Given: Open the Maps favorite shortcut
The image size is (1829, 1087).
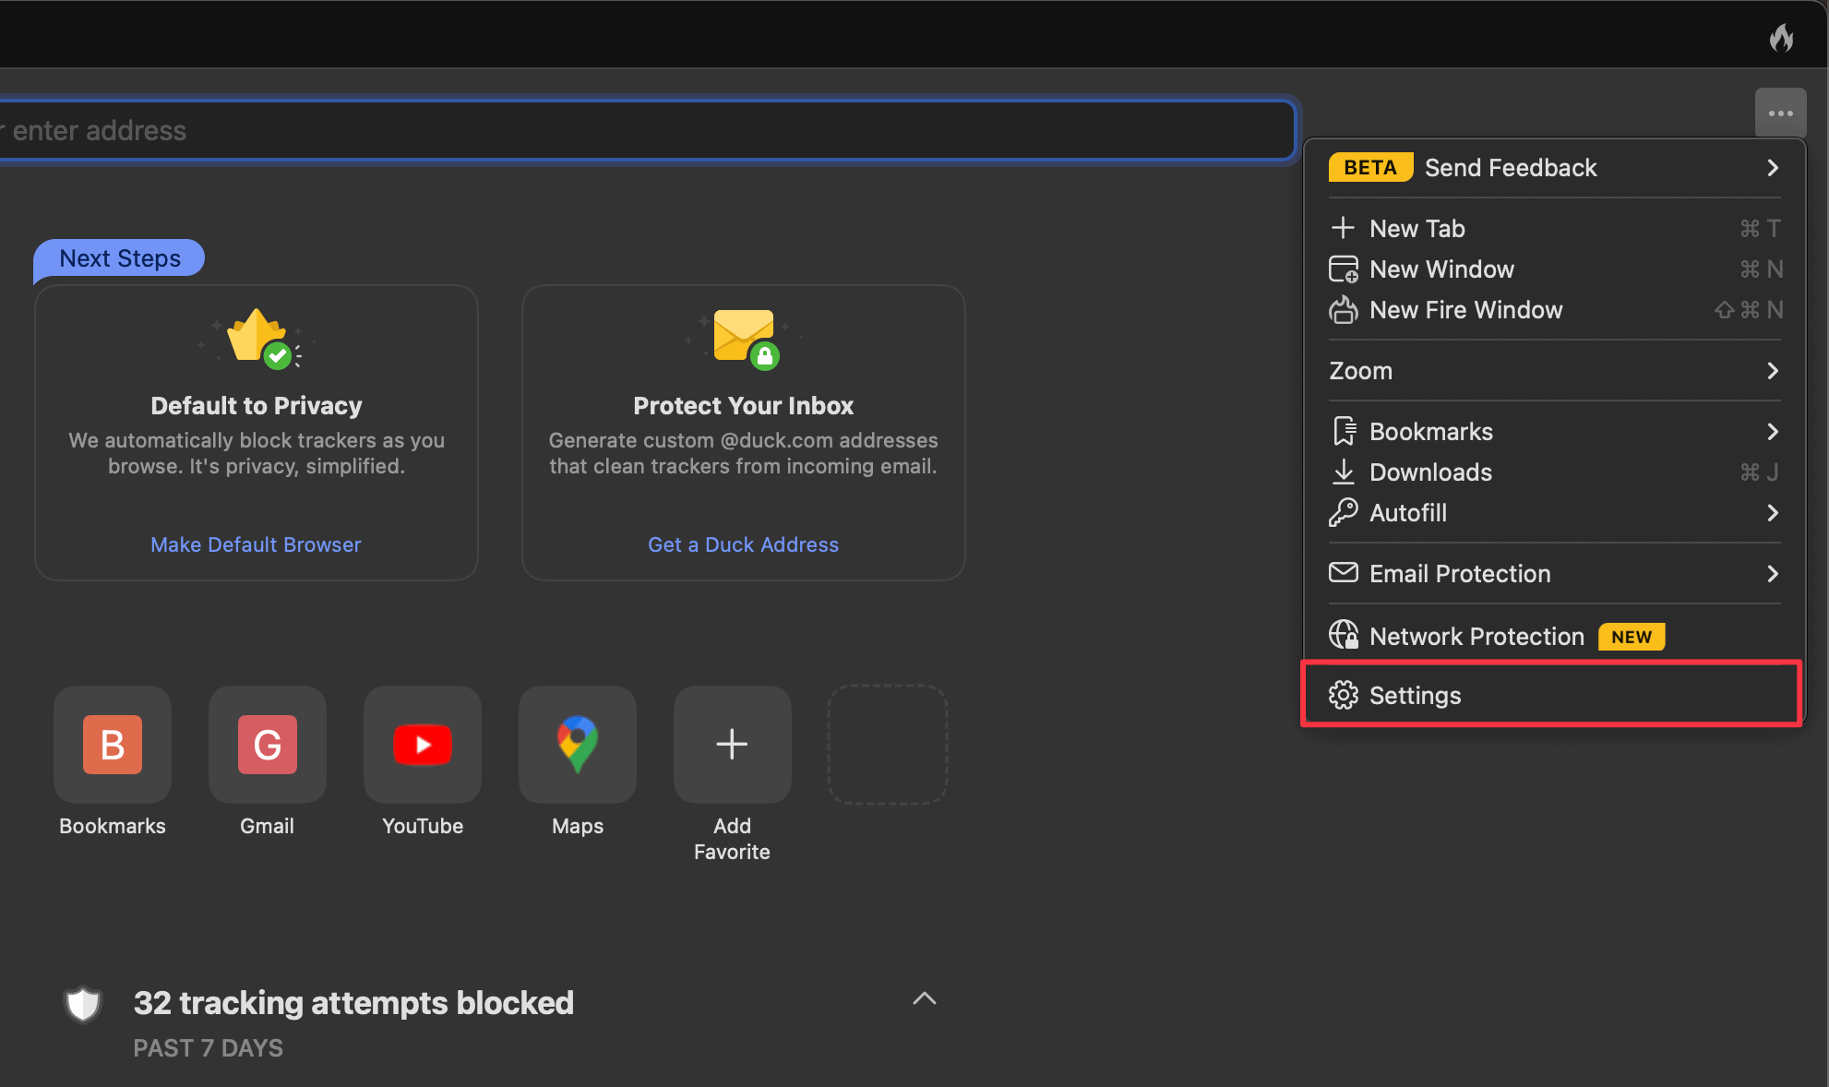Looking at the screenshot, I should (578, 745).
